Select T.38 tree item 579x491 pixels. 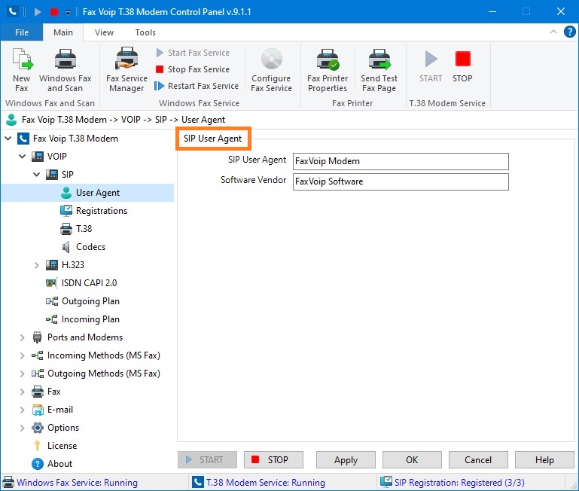[x=84, y=229]
